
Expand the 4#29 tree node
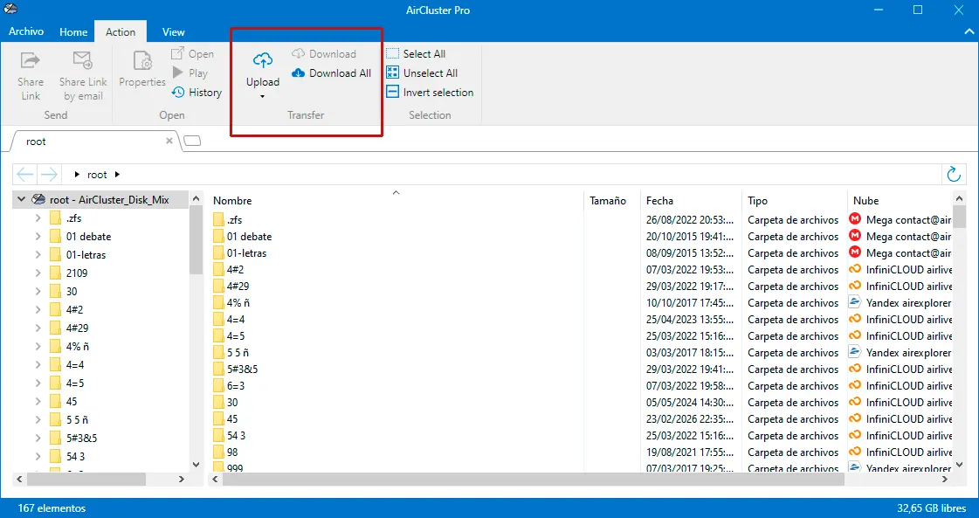[38, 328]
